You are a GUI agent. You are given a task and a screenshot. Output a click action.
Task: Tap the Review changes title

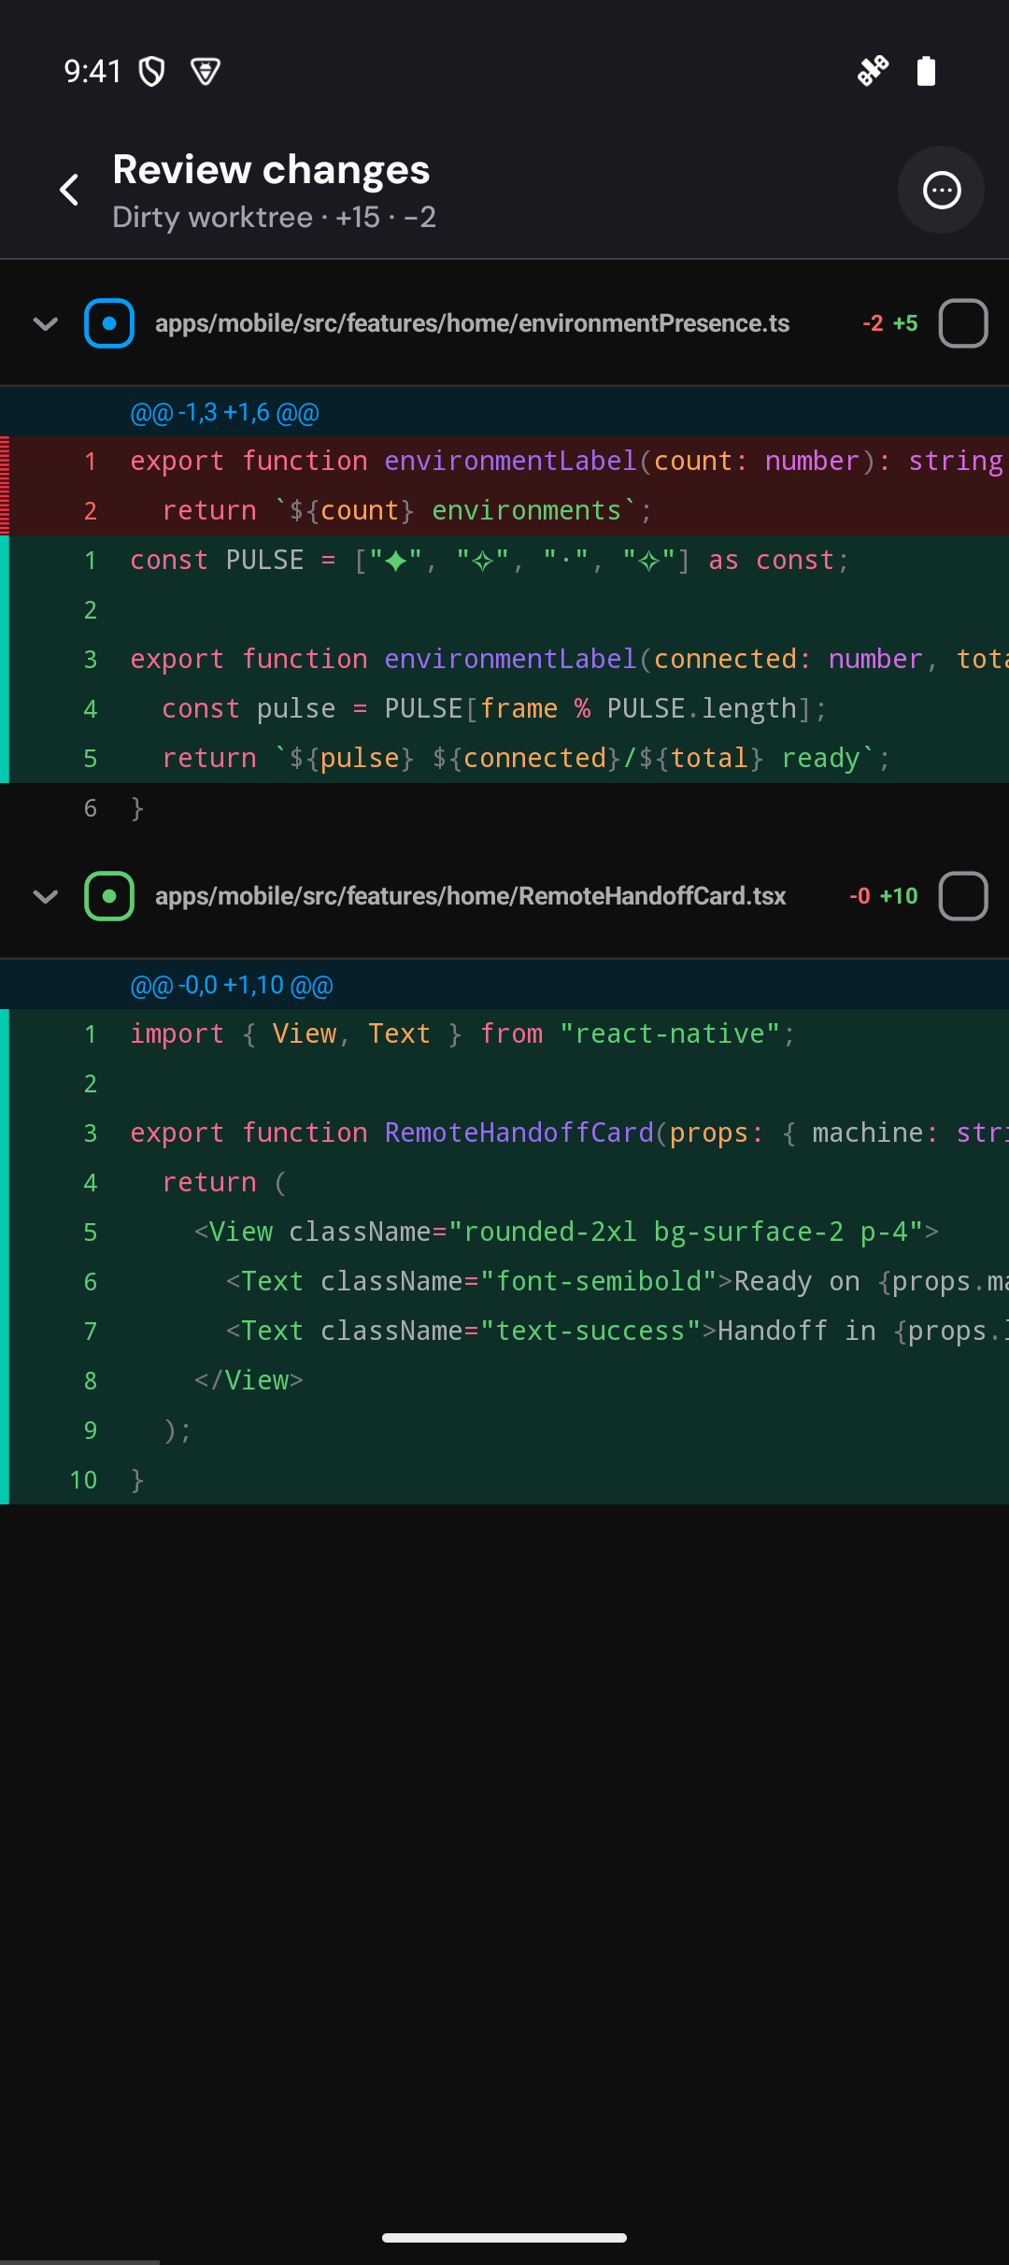(271, 170)
